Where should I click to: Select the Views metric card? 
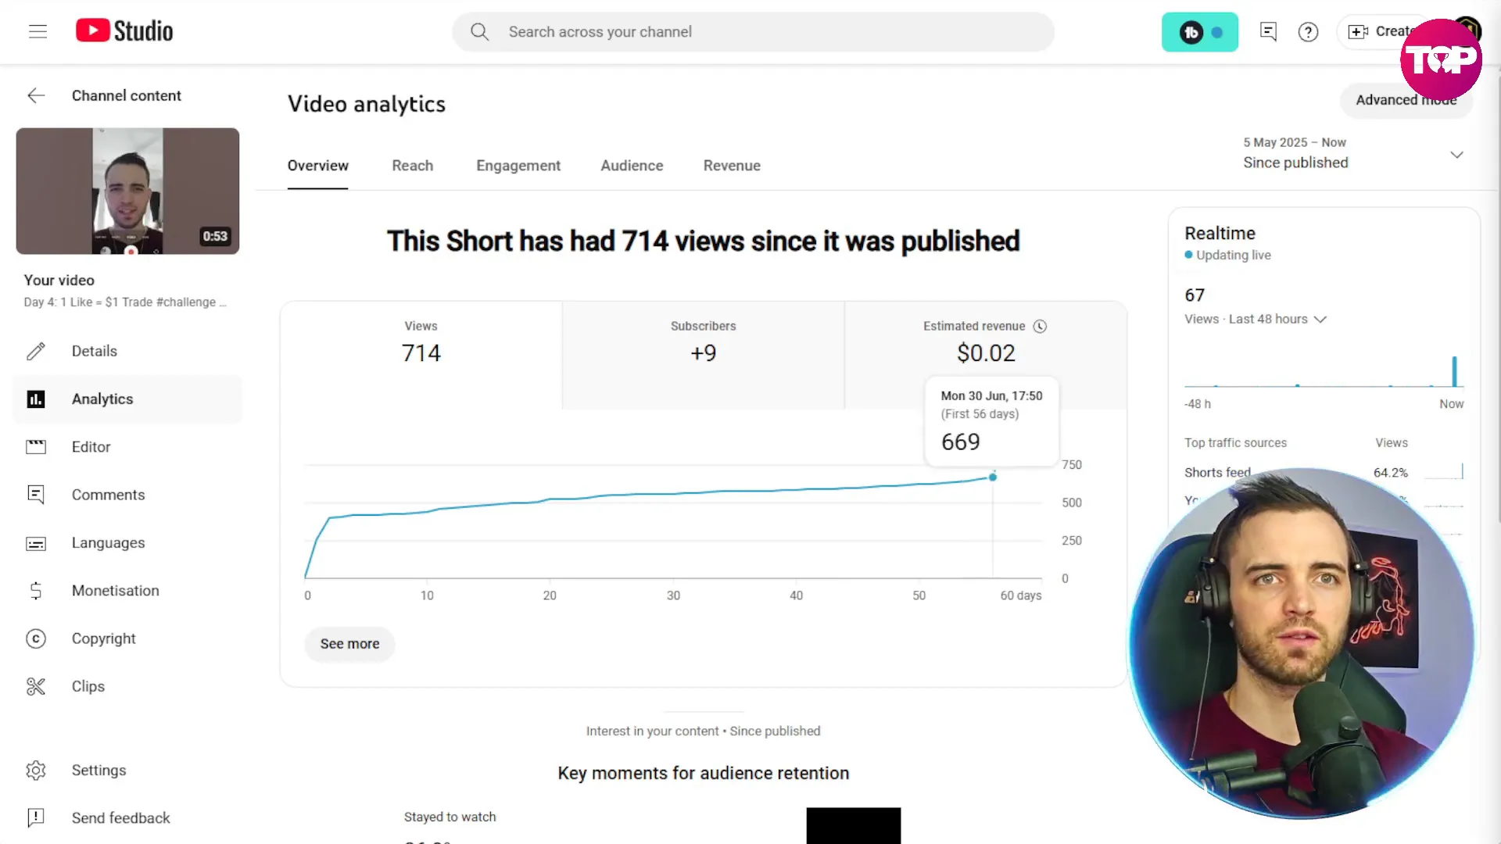pyautogui.click(x=421, y=355)
